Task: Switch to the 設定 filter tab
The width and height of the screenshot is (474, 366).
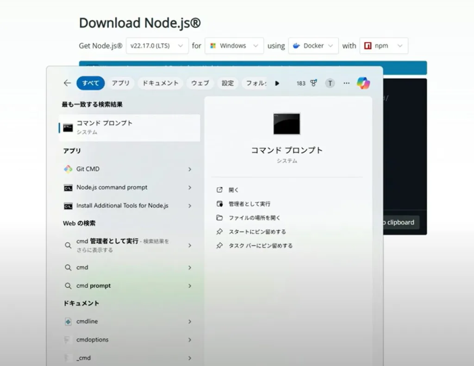Action: (228, 83)
